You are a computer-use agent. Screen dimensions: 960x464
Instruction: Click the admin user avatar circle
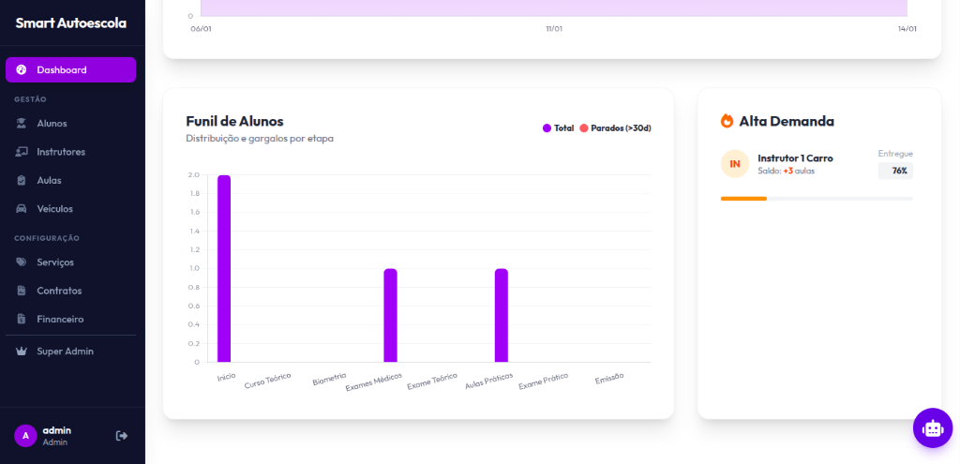(25, 436)
